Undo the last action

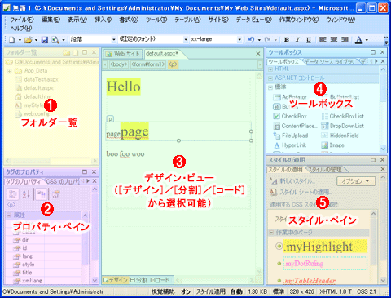click(251, 40)
